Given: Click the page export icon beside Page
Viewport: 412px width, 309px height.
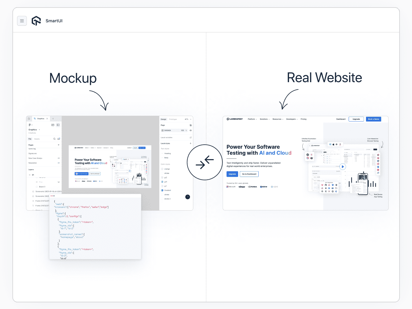Looking at the screenshot, I should 191,125.
